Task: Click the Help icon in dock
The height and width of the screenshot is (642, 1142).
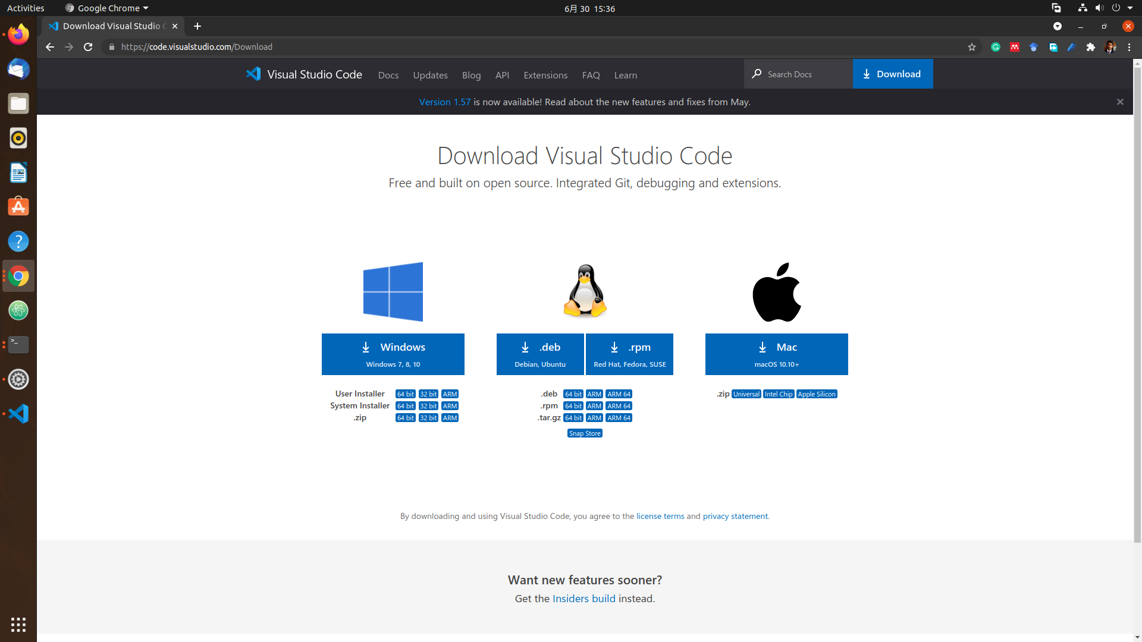Action: click(x=18, y=241)
